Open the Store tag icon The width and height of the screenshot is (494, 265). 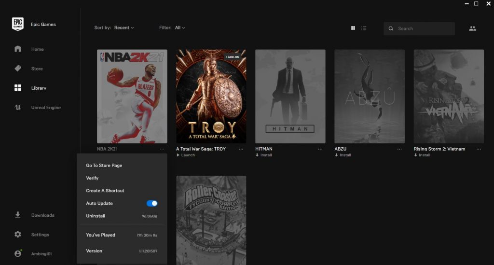click(x=18, y=69)
